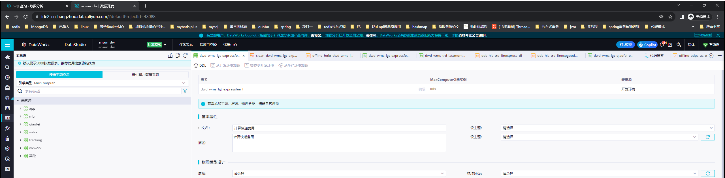Viewport: 725px width, 178px height.
Task: Click the DDL button
Action: 200,66
